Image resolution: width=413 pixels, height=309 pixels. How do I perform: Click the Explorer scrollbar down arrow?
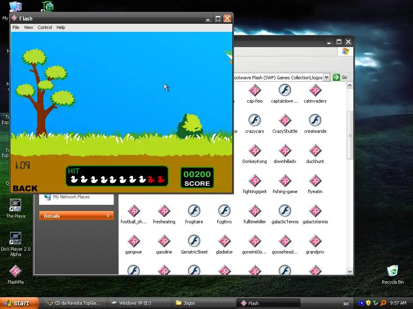[x=350, y=272]
